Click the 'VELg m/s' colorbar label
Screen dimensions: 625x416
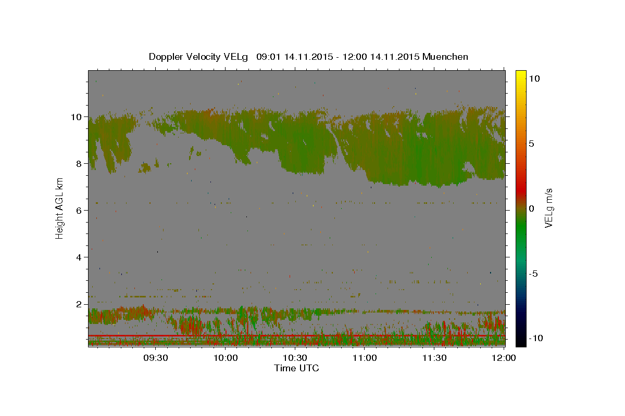(x=548, y=208)
